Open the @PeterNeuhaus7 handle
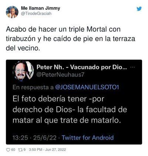The height and width of the screenshot is (156, 148). click(x=60, y=74)
